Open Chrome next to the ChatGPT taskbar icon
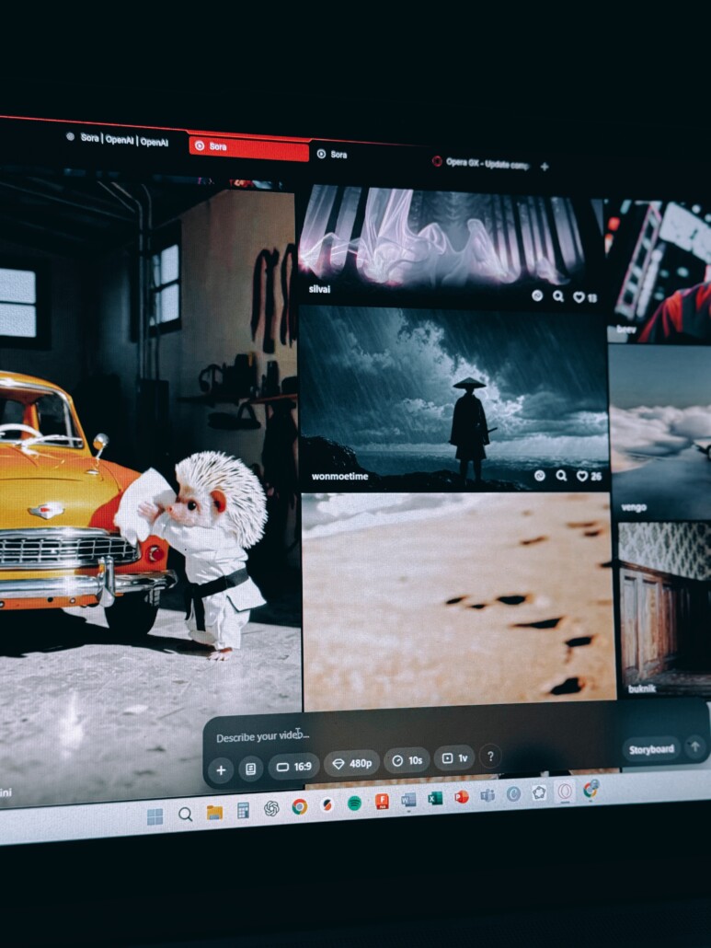The image size is (711, 948). click(x=299, y=806)
